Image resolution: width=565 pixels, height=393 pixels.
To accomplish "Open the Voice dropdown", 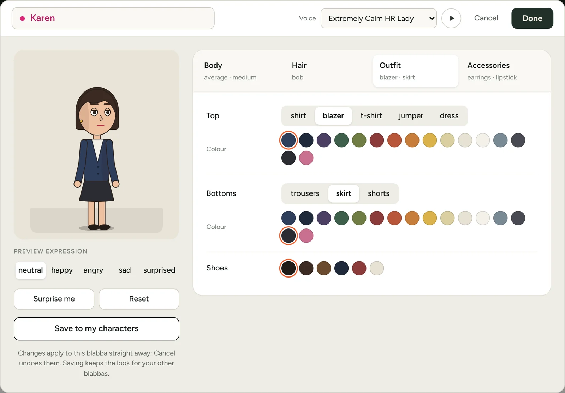I will pos(379,18).
